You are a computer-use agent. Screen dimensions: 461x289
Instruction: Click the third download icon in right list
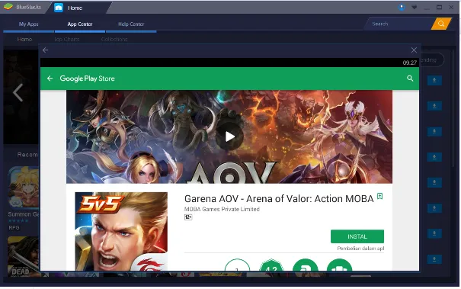[434, 131]
